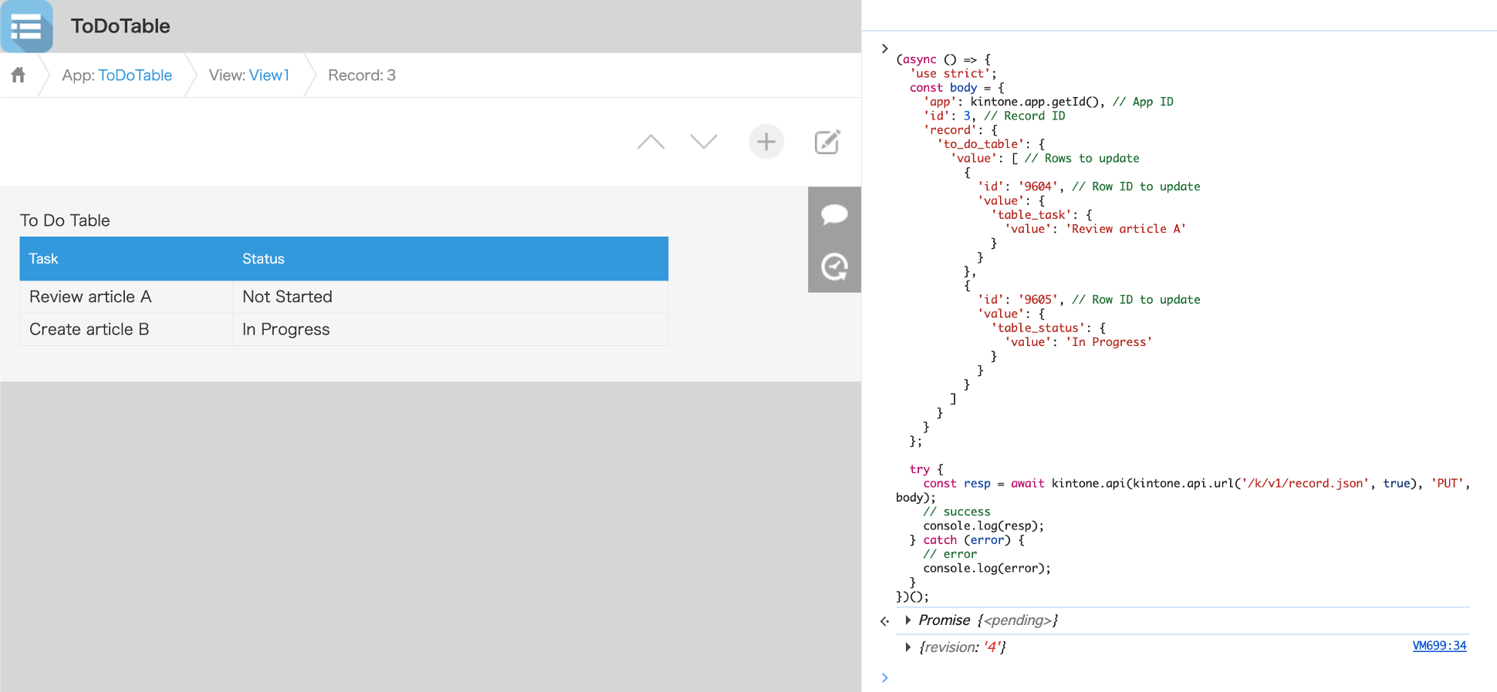The image size is (1497, 692).
Task: Expand the Promise {<pending>} result
Action: click(x=908, y=620)
